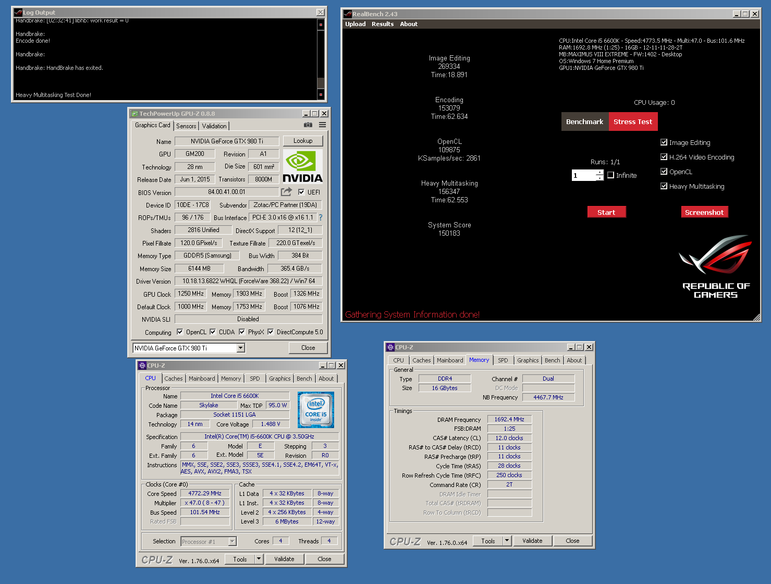Screen dimensions: 771x584
Task: Click the DRAM Frequency value 1692.4 MHz
Action: (x=509, y=419)
